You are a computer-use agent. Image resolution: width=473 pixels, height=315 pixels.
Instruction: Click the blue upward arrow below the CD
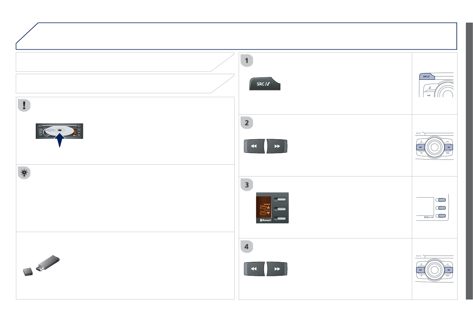[x=60, y=141]
